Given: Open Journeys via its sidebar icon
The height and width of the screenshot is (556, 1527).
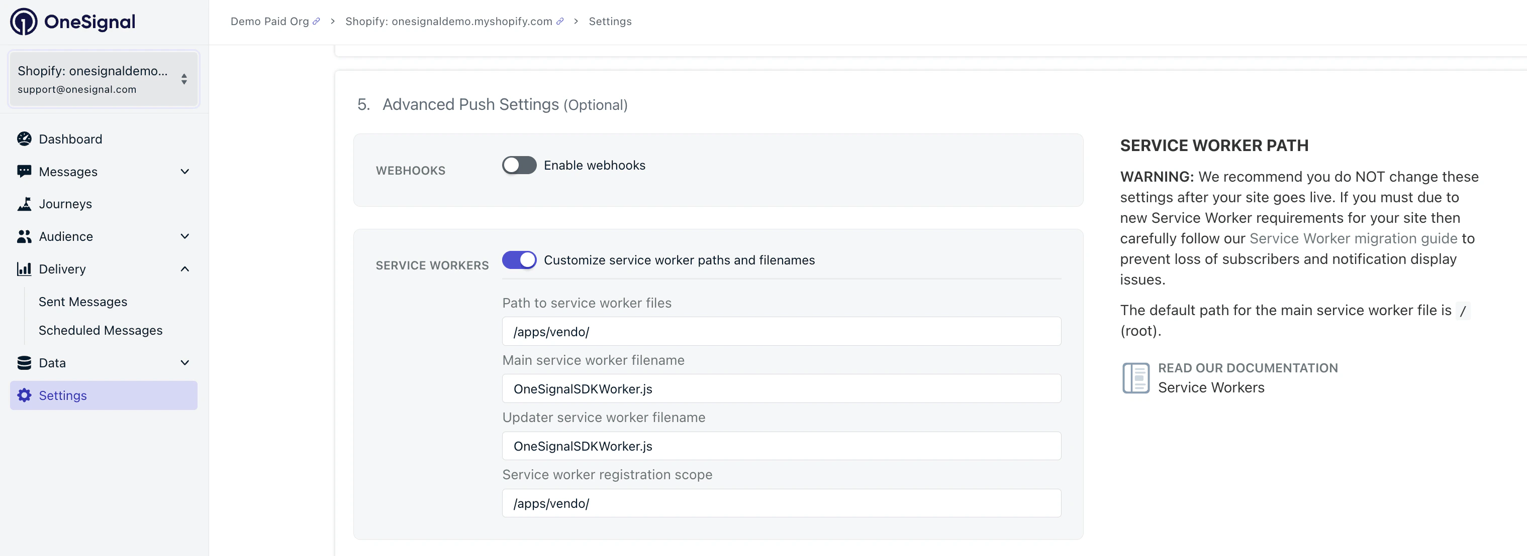Looking at the screenshot, I should pos(24,203).
